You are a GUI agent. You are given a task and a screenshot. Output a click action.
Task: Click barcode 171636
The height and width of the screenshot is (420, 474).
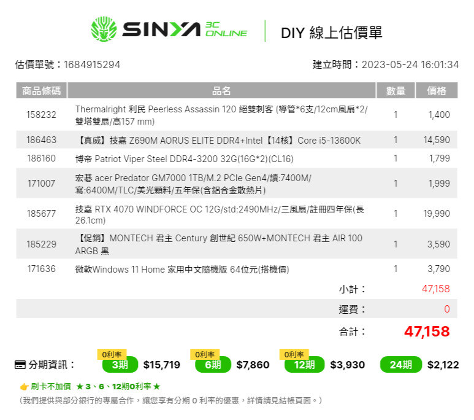pos(42,269)
